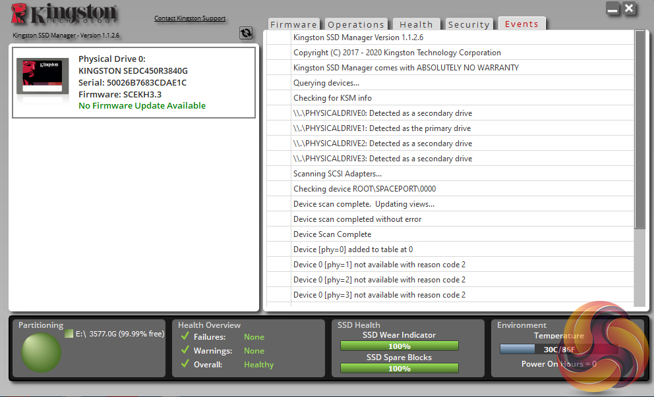Close the SSD Manager window
This screenshot has width=654, height=397.
(x=629, y=9)
